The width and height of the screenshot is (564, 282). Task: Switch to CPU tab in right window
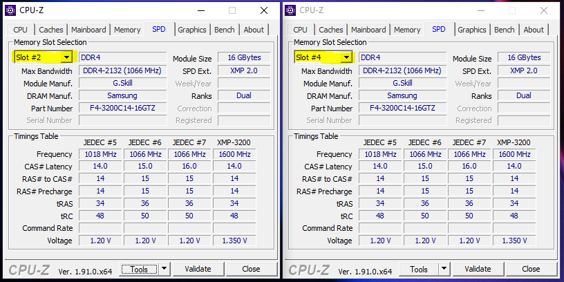[301, 30]
